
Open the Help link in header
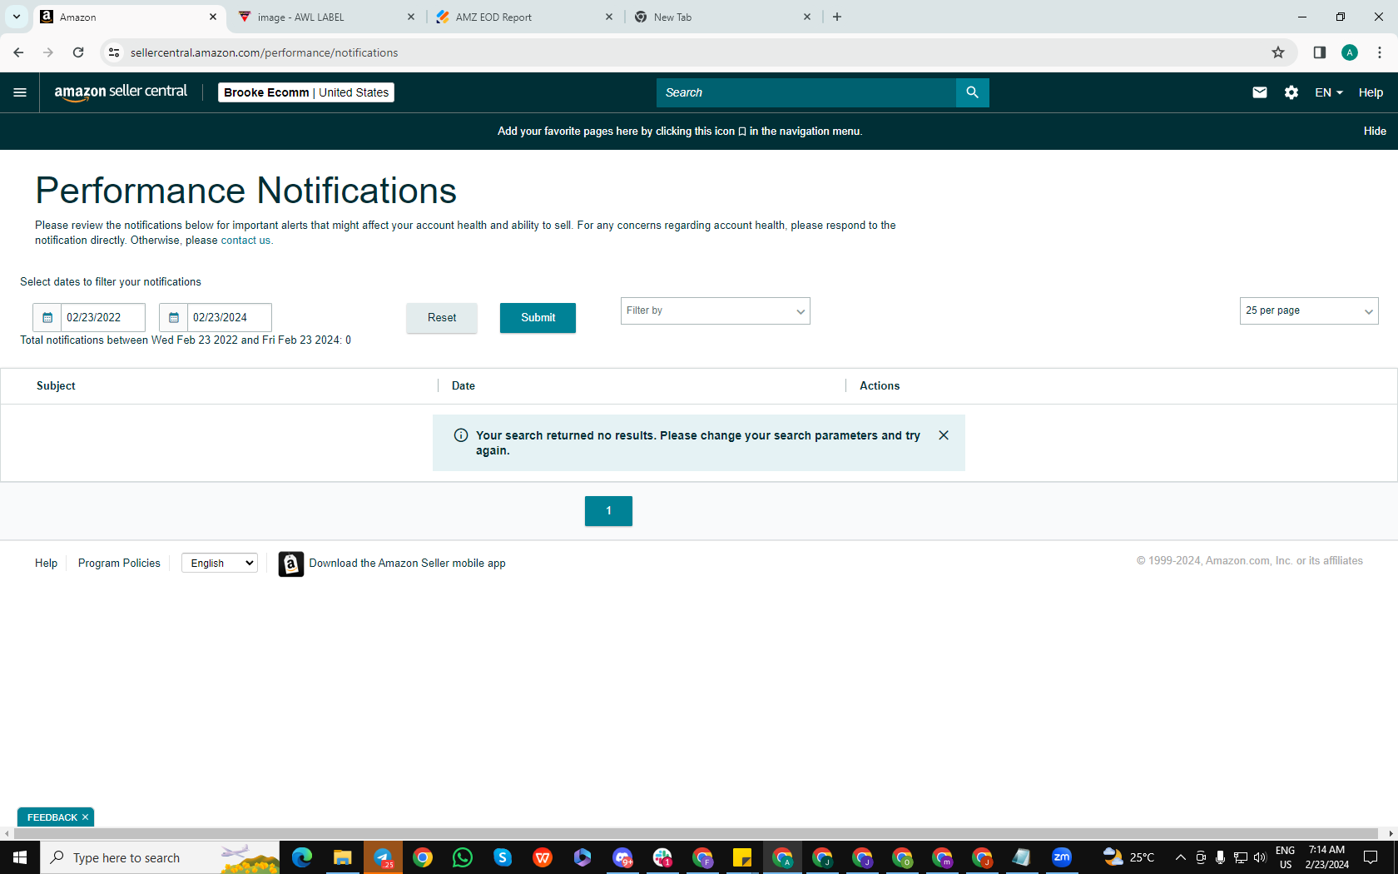pos(1371,92)
